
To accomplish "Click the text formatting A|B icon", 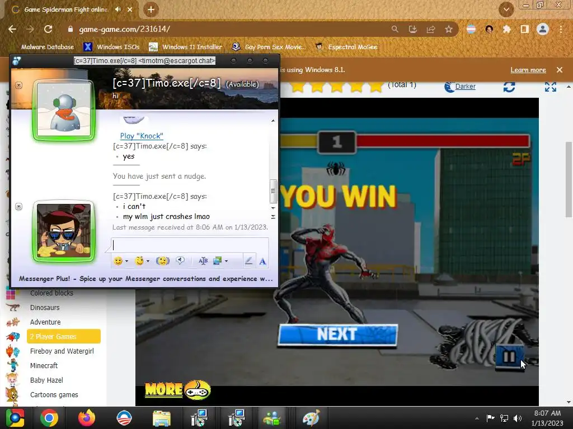I will pos(203,261).
